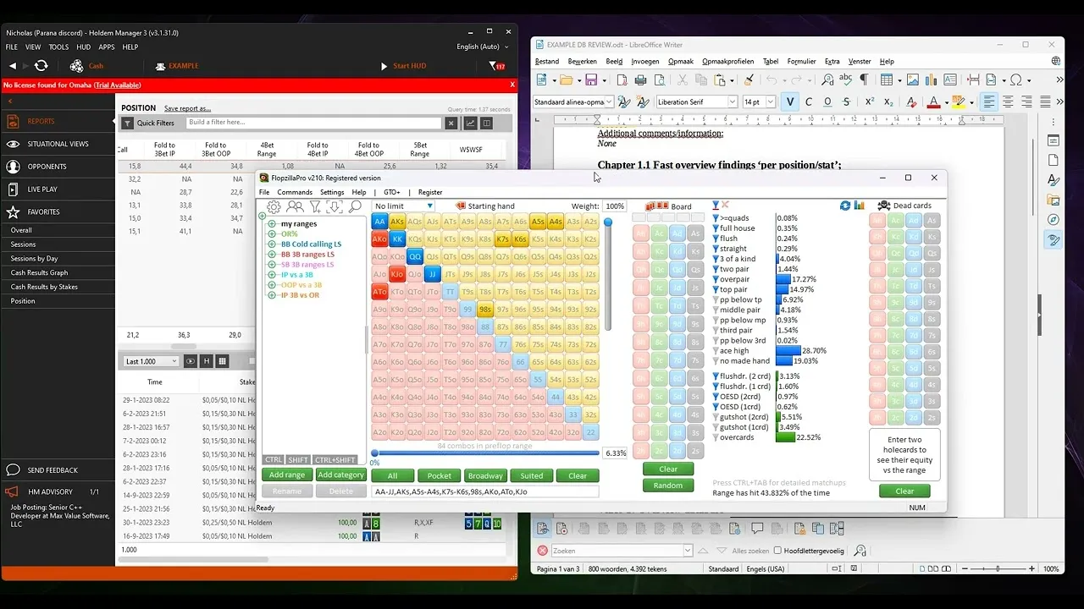Click the save icon in LibreOffice toolbar
Screen dimensions: 1084x609
pos(591,80)
